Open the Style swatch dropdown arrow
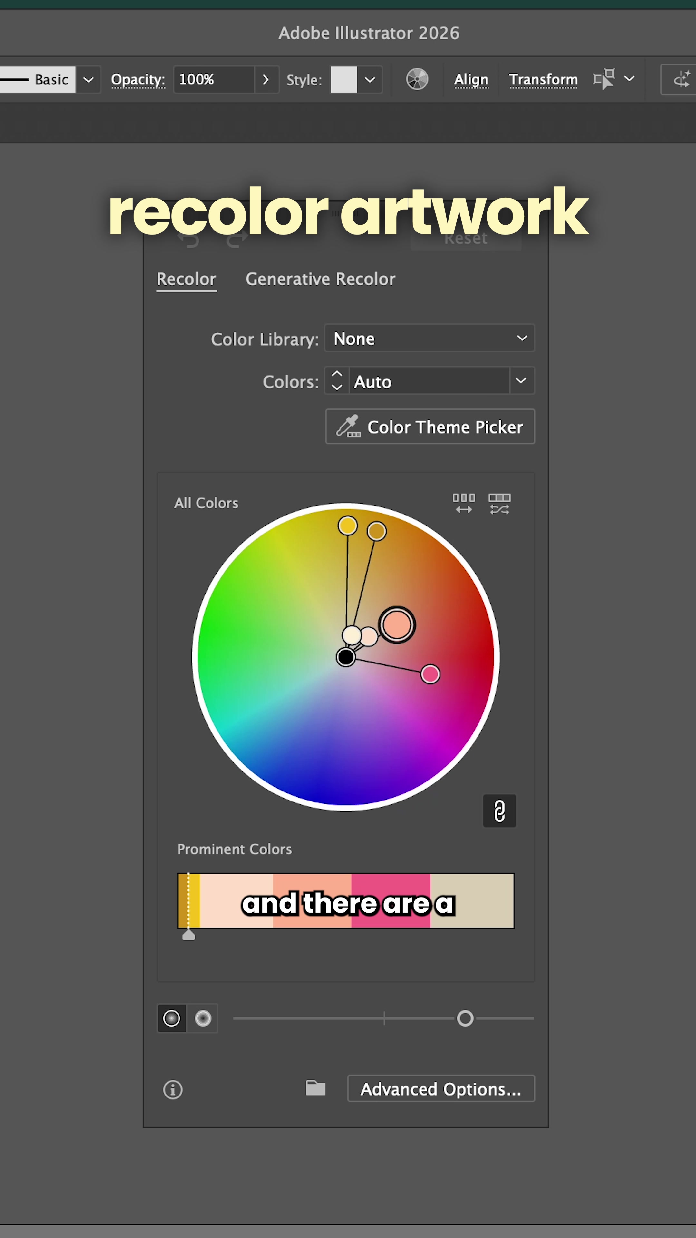 370,80
